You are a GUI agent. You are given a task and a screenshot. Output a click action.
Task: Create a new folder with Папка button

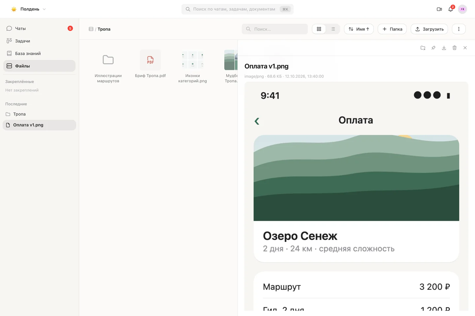[392, 29]
